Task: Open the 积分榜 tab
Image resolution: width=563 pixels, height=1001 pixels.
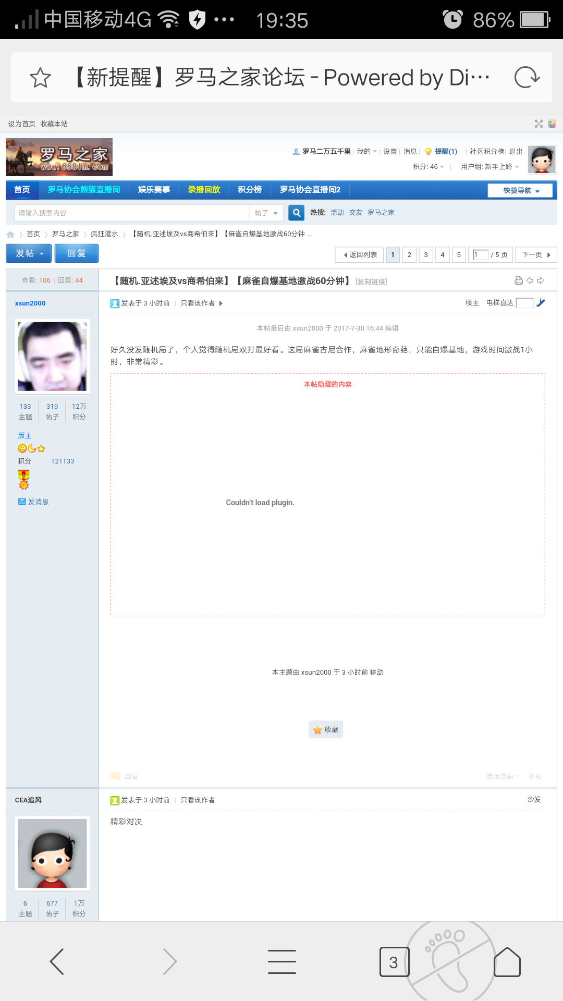Action: (x=250, y=190)
